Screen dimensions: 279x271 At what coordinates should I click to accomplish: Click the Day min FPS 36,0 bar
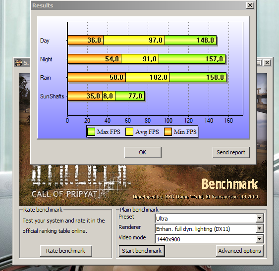pos(86,40)
